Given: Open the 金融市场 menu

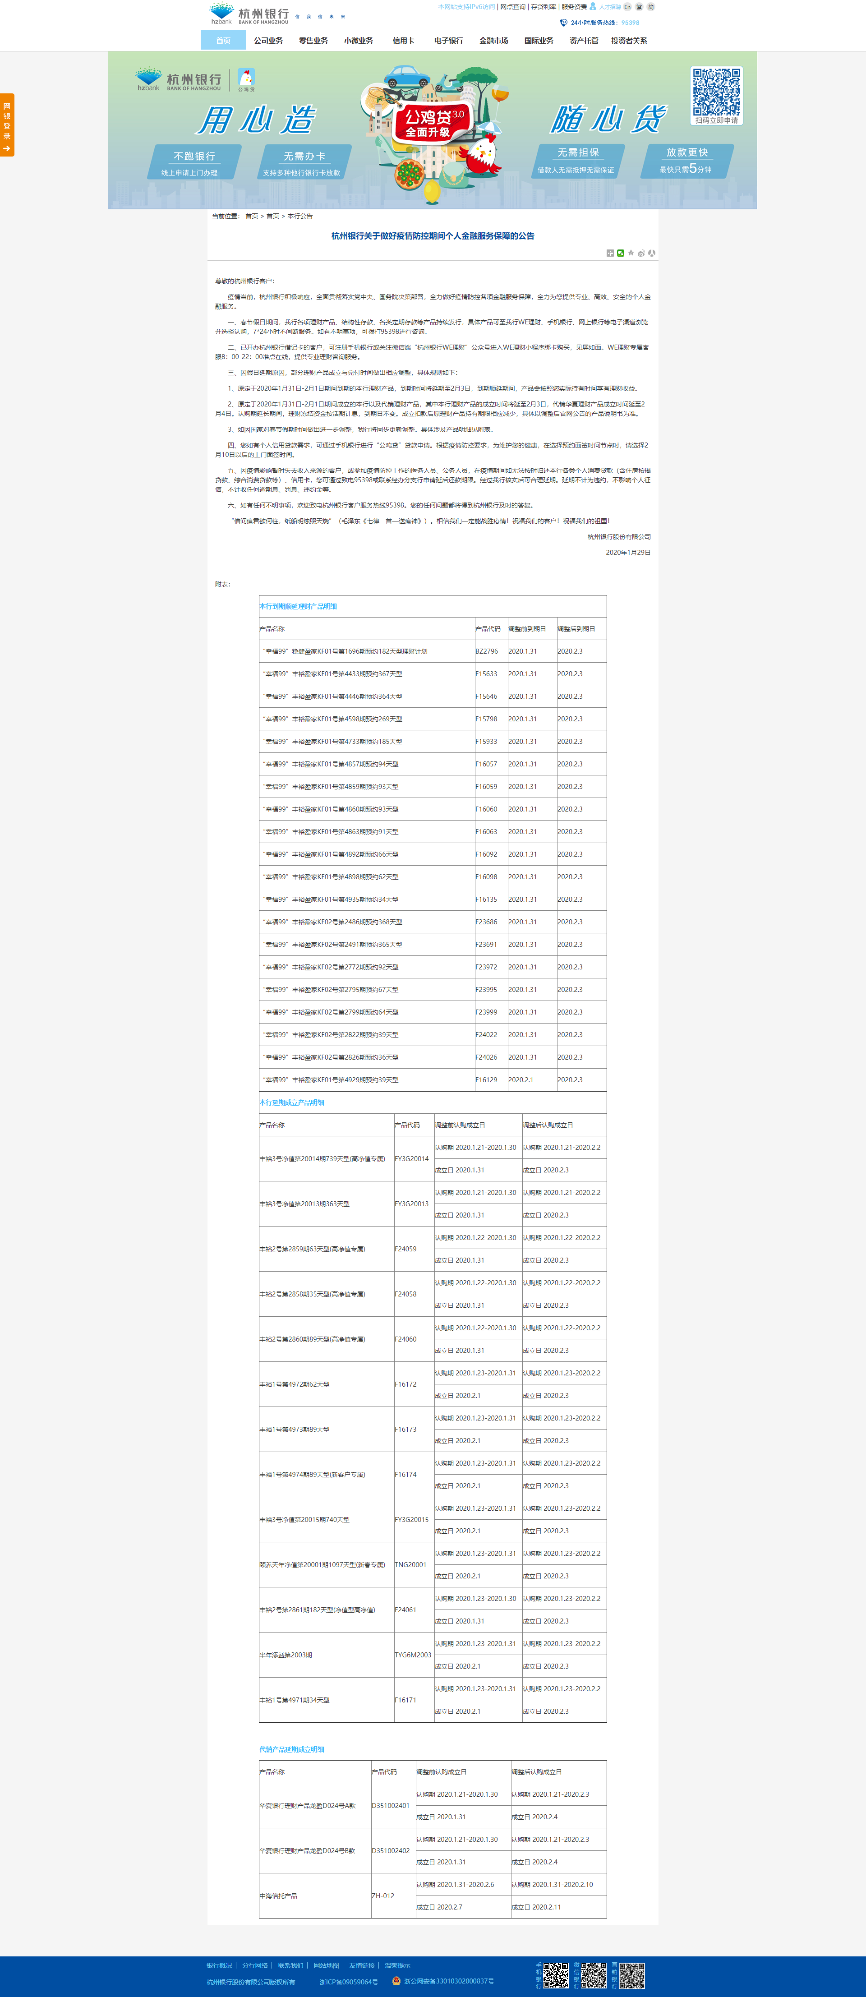Looking at the screenshot, I should [x=493, y=40].
